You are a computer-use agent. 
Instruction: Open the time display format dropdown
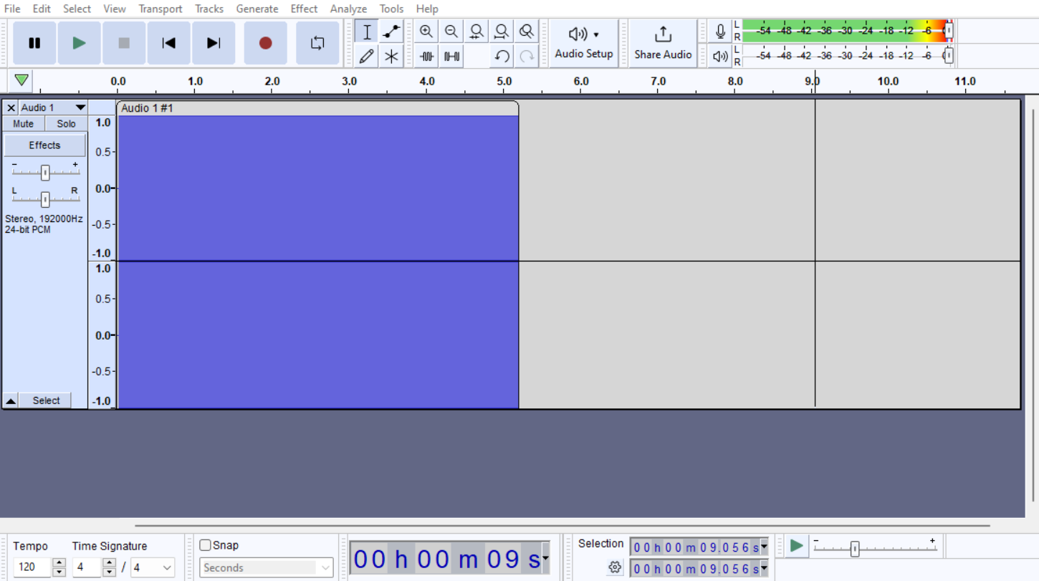coord(545,559)
